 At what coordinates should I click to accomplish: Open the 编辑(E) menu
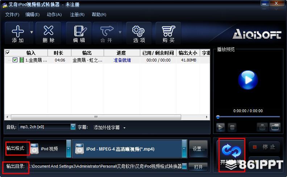pyautogui.click(x=32, y=14)
